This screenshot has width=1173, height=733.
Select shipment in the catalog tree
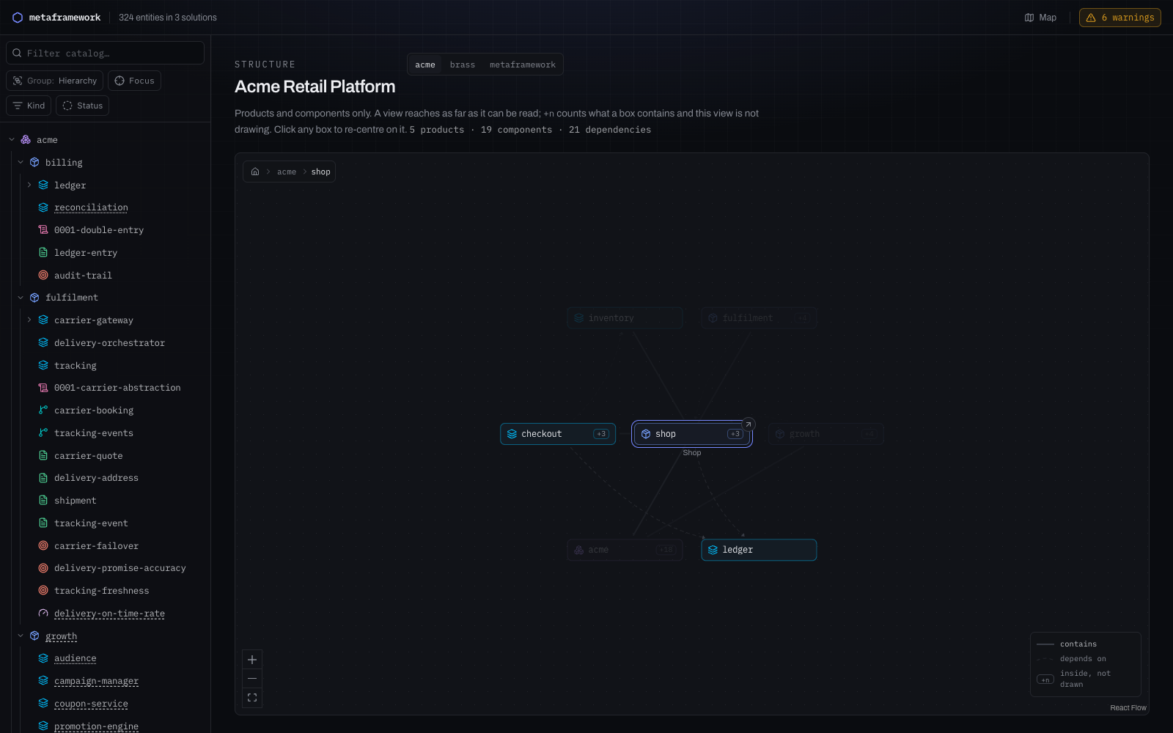tap(75, 501)
